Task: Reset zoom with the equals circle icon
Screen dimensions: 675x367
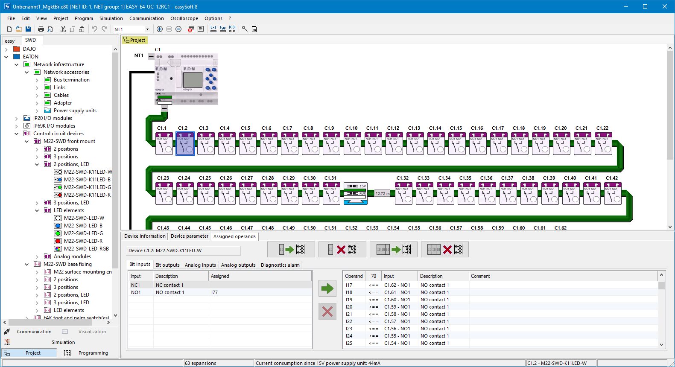Action: coord(169,29)
